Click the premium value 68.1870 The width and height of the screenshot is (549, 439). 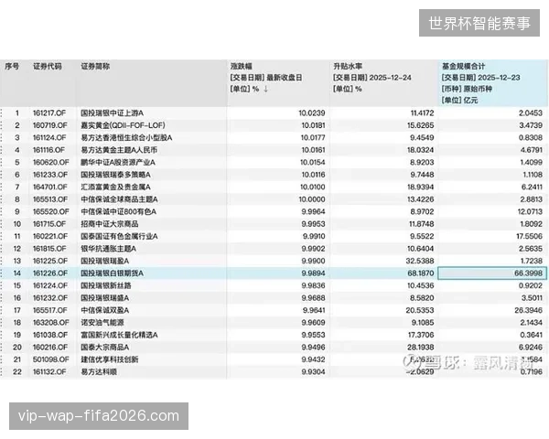(421, 273)
